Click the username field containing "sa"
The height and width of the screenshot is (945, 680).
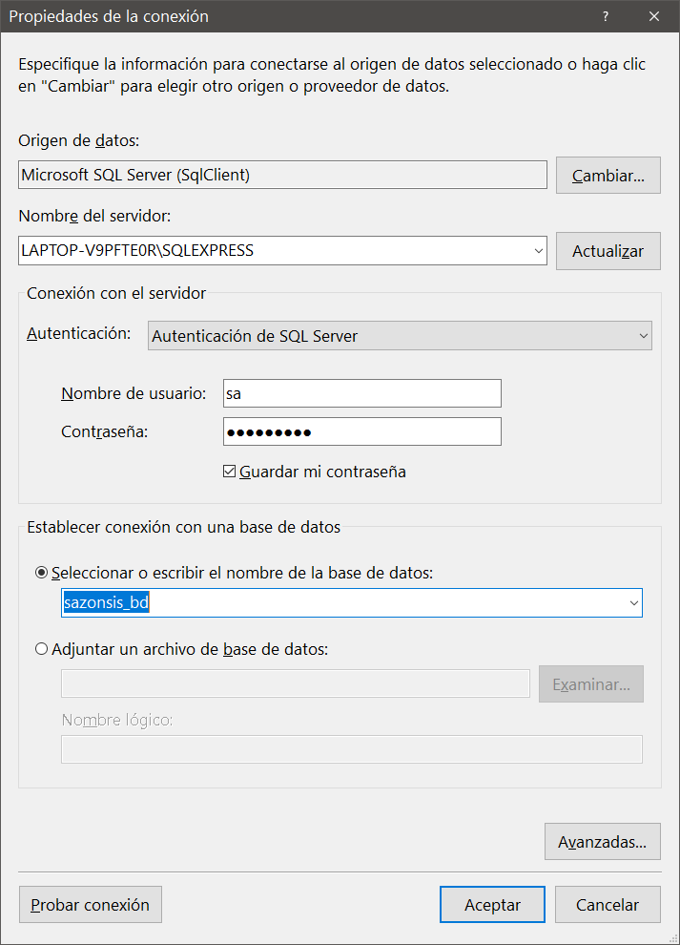[362, 393]
